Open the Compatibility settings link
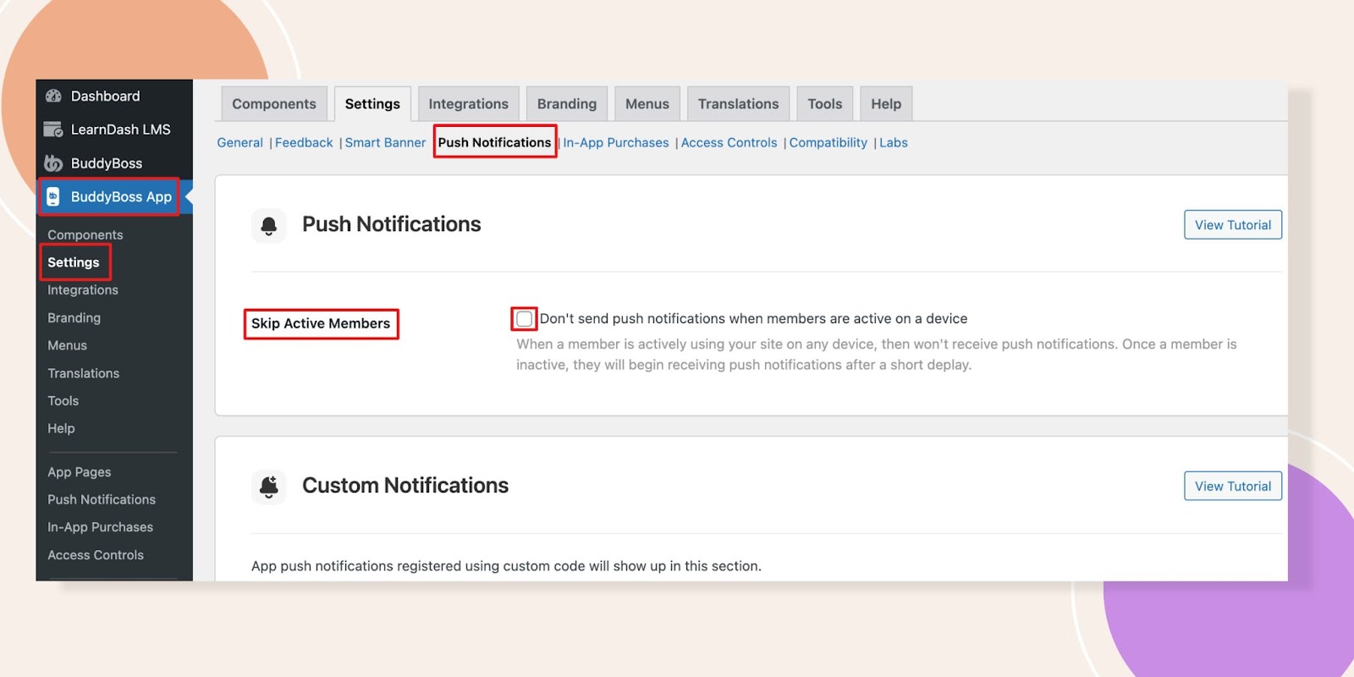The width and height of the screenshot is (1354, 677). click(x=828, y=143)
